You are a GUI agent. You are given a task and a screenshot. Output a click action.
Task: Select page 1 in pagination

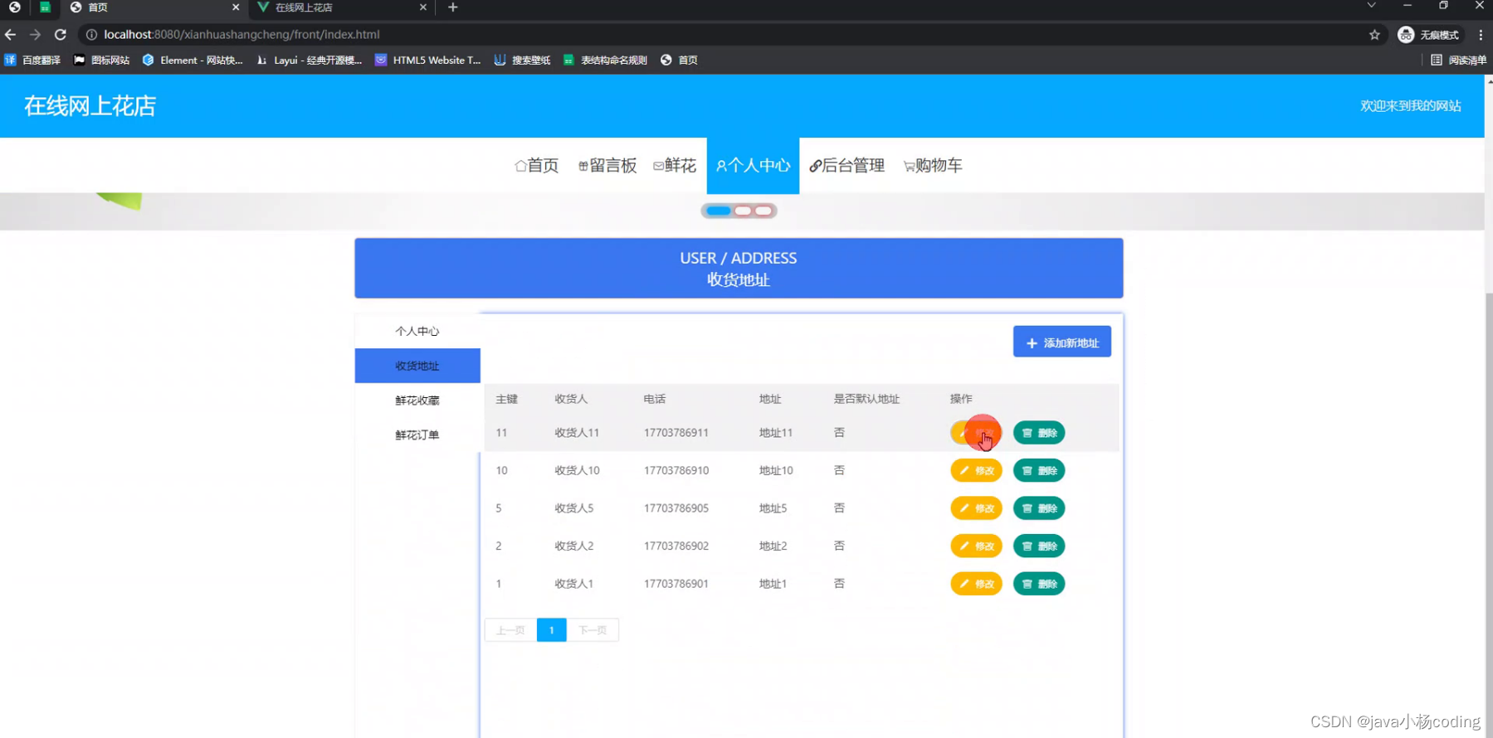551,630
